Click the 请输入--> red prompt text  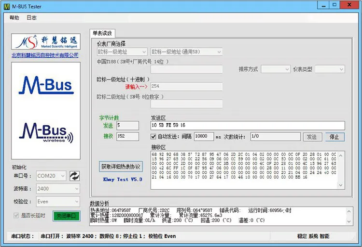[136, 87]
